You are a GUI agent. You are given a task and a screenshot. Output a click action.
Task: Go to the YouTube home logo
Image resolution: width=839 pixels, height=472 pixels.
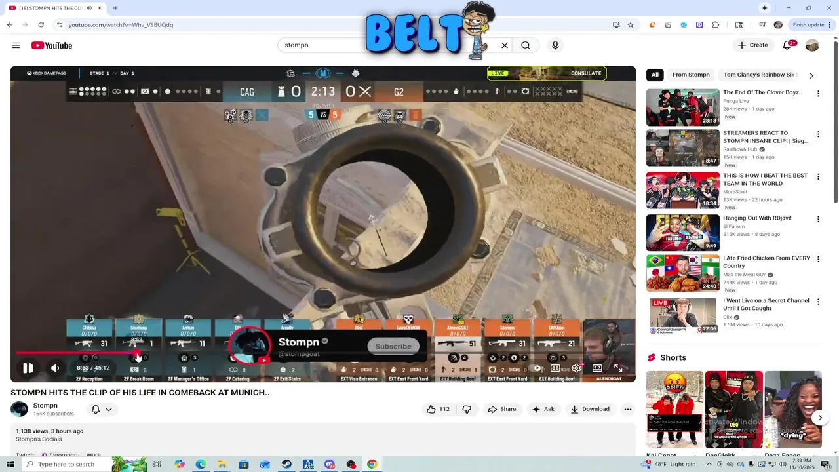pyautogui.click(x=52, y=45)
